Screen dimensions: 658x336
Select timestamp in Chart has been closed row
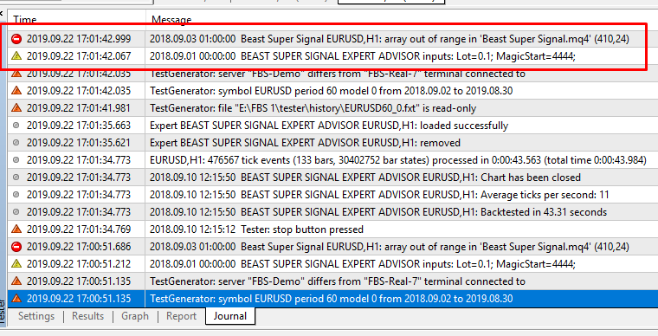79,178
